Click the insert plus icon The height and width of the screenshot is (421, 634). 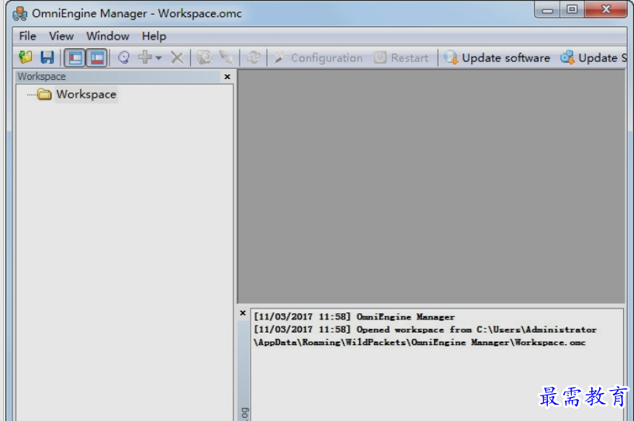pyautogui.click(x=145, y=57)
